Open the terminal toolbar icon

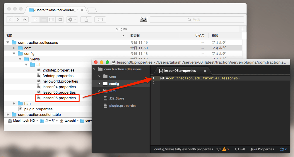[x=143, y=19]
